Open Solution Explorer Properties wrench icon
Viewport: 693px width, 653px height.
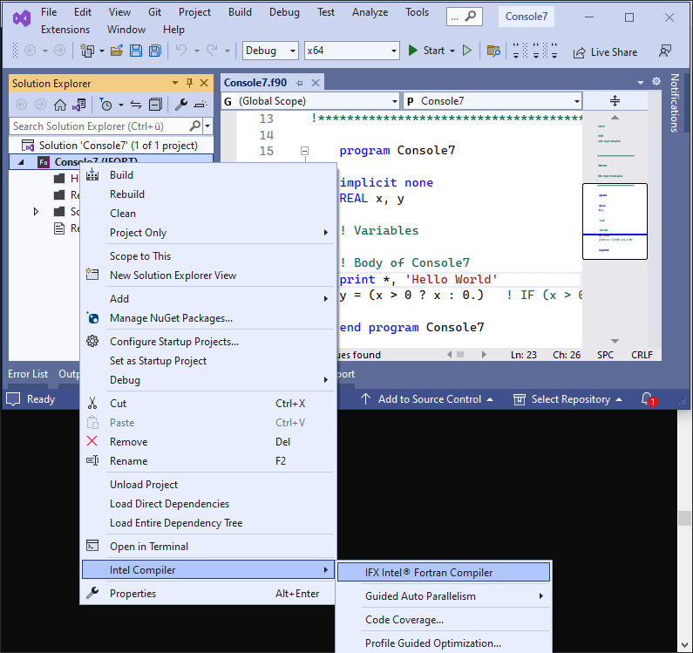point(181,105)
